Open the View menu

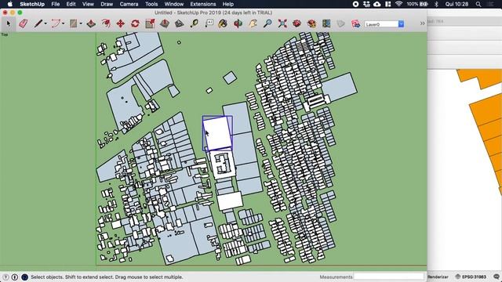[88, 4]
